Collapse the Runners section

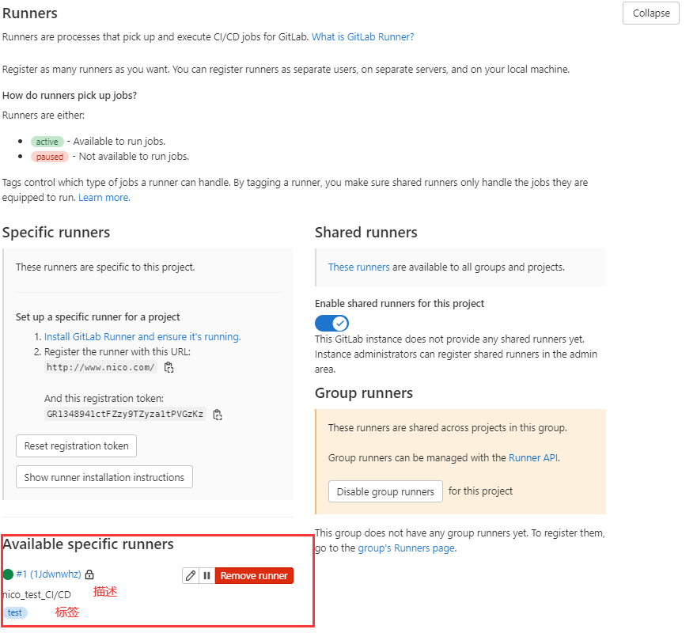coord(651,13)
